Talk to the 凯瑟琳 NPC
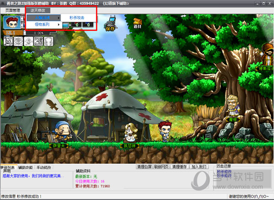The image size is (274, 200). point(130,133)
